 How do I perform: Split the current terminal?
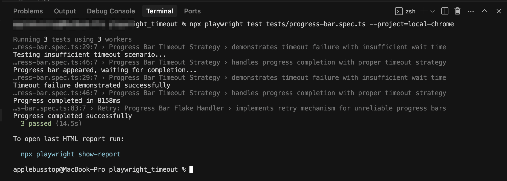[x=445, y=11]
